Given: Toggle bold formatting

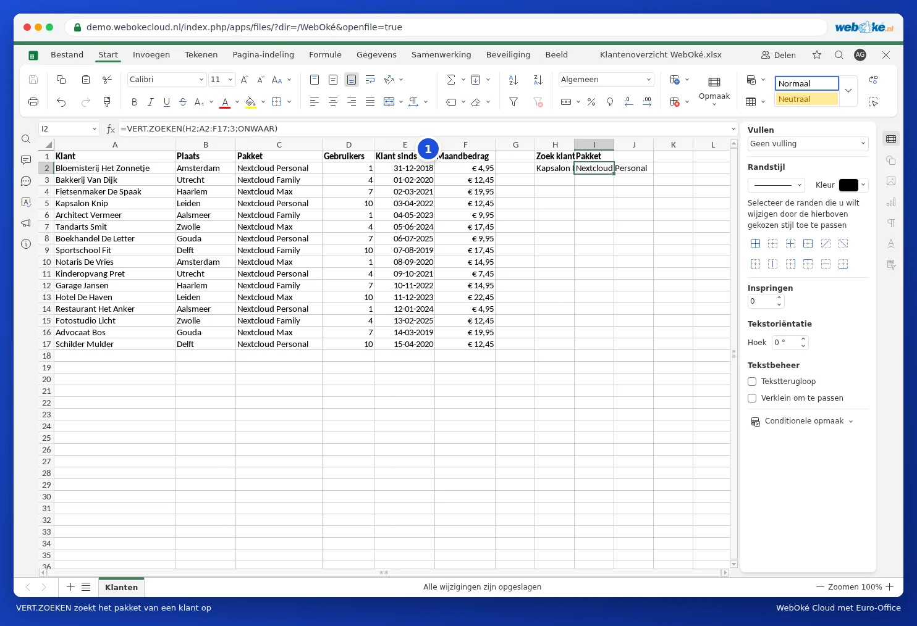Looking at the screenshot, I should click(134, 102).
